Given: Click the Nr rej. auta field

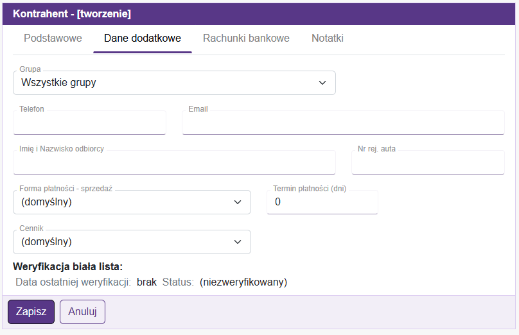Looking at the screenshot, I should 428,163.
